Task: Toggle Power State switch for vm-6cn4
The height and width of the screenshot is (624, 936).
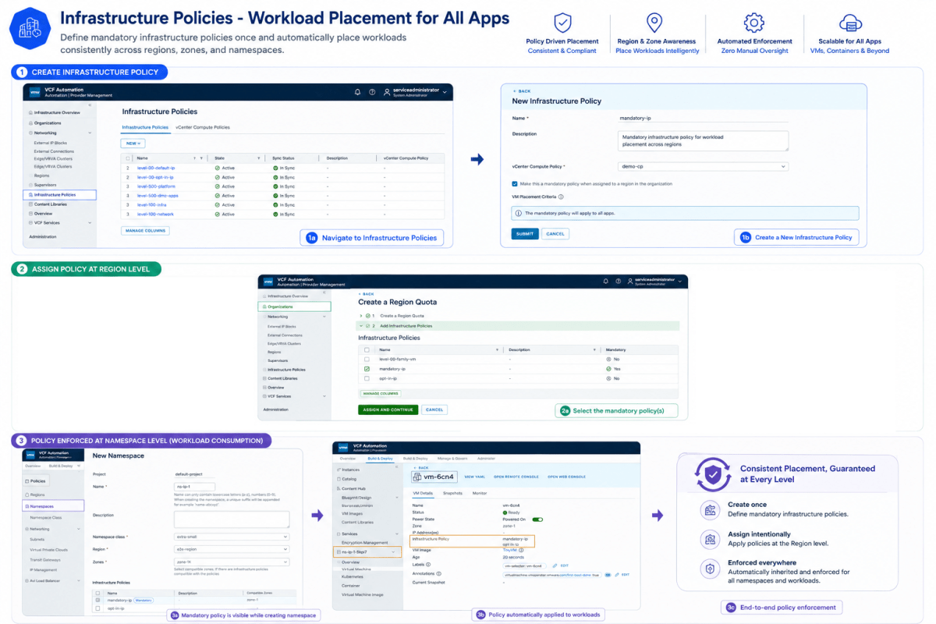Action: click(x=537, y=519)
